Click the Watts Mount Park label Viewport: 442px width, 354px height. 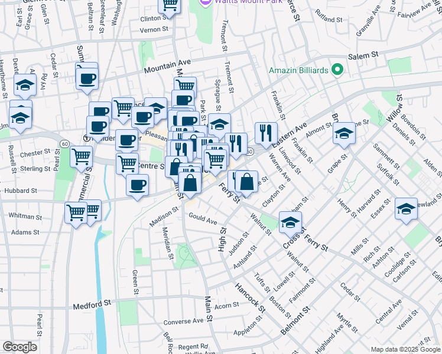(248, 2)
